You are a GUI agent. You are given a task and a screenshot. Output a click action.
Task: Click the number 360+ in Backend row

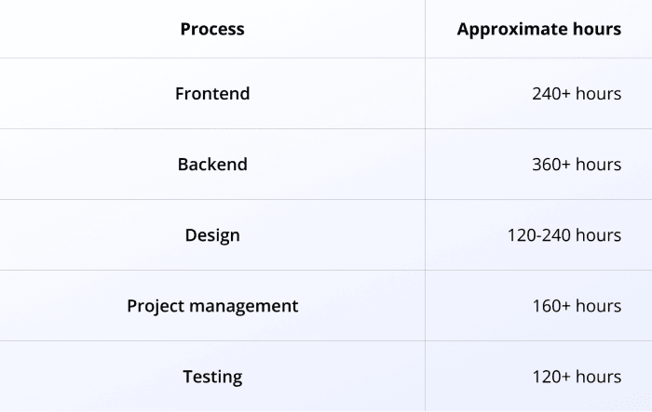point(551,164)
